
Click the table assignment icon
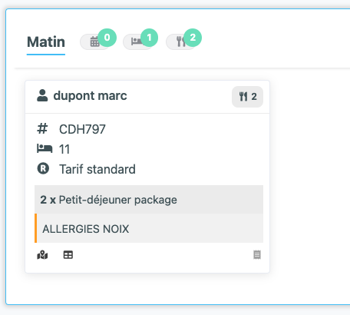pos(68,255)
